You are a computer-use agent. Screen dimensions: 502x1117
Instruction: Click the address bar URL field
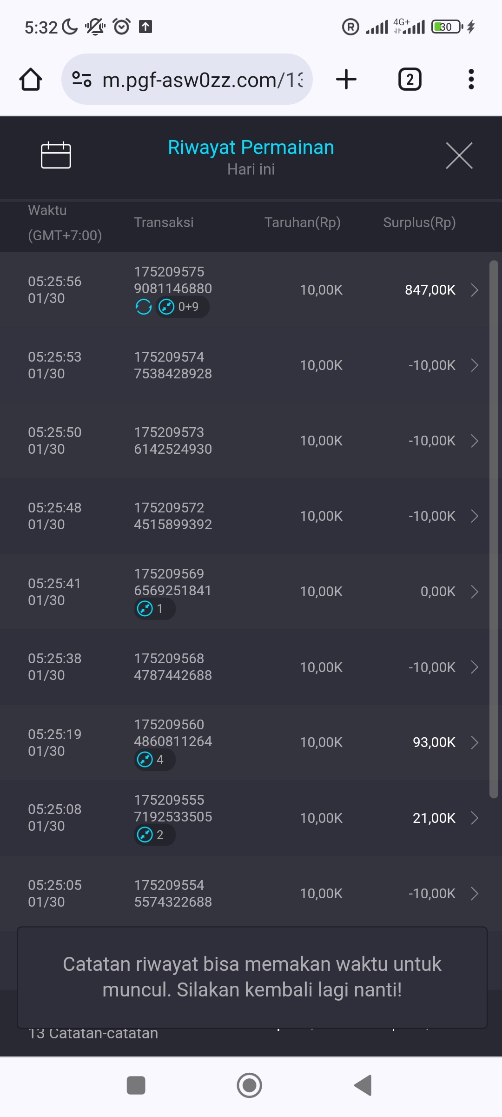(x=202, y=80)
